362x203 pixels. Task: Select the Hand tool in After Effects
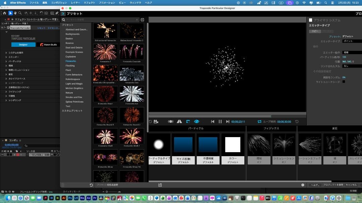point(15,13)
